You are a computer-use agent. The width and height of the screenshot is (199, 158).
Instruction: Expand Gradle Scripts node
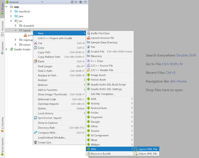(7, 49)
